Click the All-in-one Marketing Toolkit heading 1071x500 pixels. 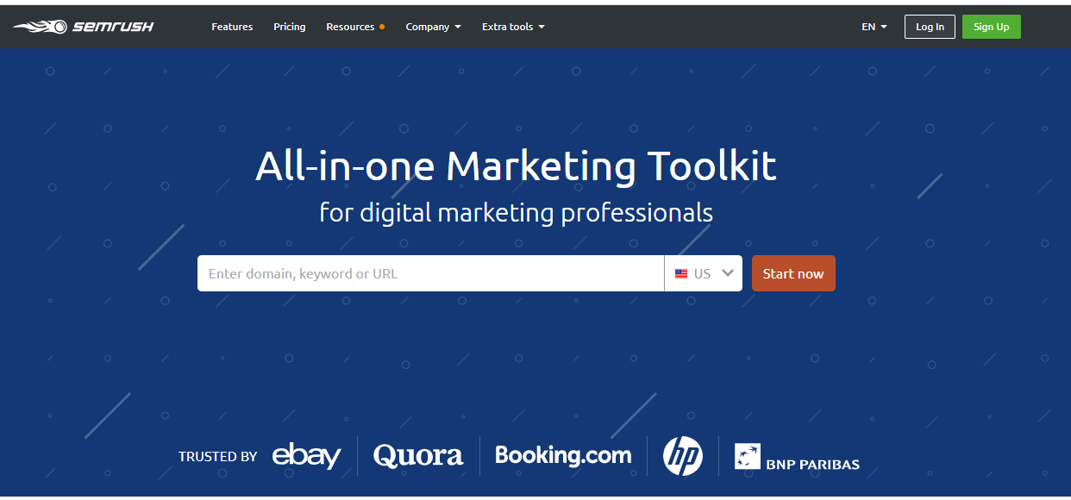click(x=516, y=166)
